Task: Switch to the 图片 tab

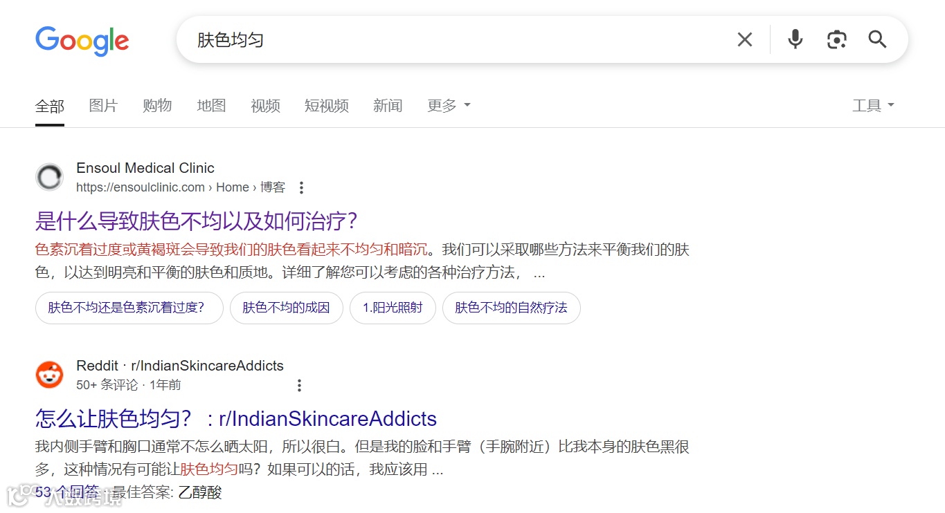Action: [104, 106]
